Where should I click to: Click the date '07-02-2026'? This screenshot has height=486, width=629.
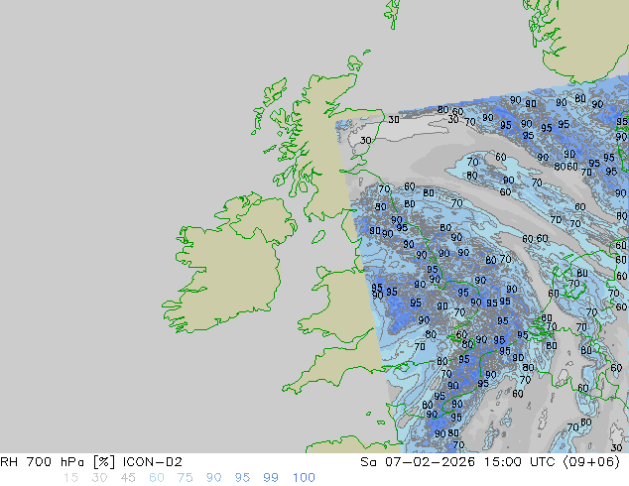[x=430, y=462]
